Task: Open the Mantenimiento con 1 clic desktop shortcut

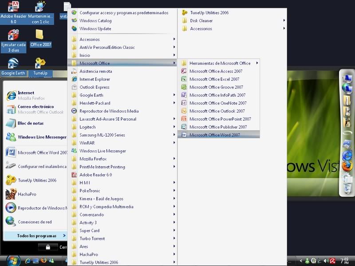Action: [40, 12]
